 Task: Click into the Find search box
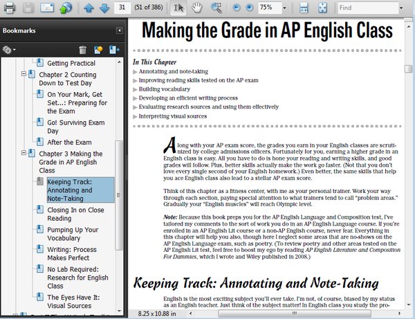(368, 8)
